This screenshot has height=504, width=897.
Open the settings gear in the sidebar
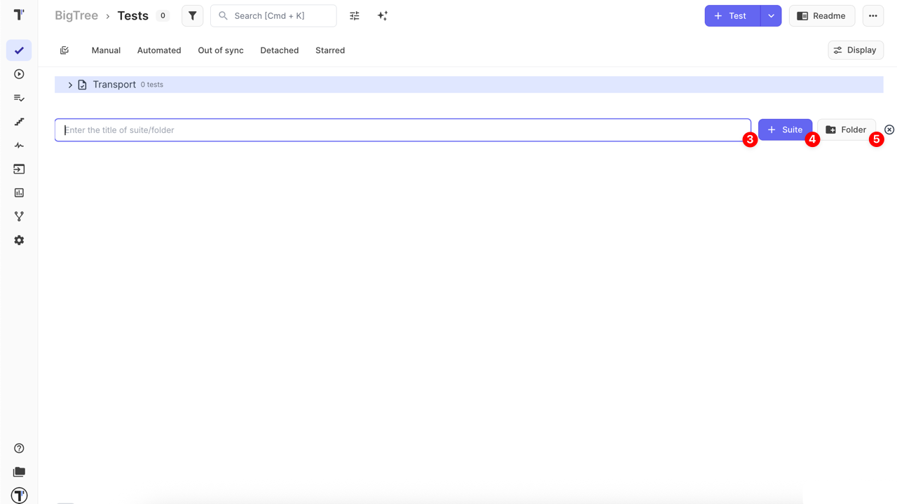tap(18, 240)
